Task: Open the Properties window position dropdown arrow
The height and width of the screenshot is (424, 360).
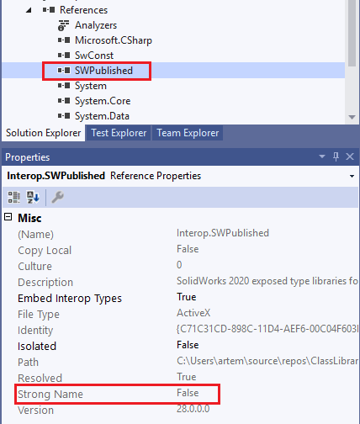Action: (x=322, y=156)
